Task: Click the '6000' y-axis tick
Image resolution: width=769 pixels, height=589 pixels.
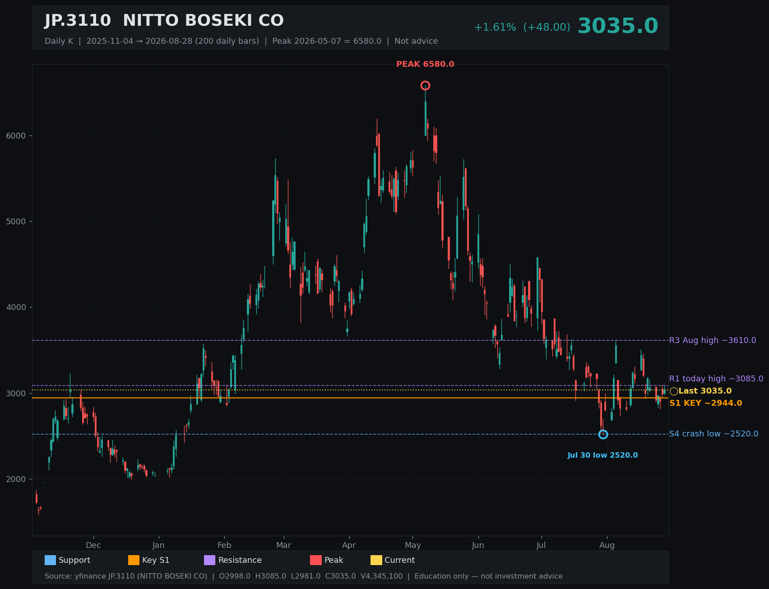Action: [16, 136]
